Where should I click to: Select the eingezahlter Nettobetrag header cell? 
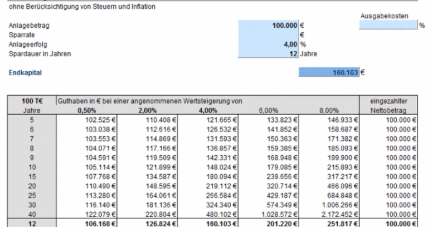(393, 106)
